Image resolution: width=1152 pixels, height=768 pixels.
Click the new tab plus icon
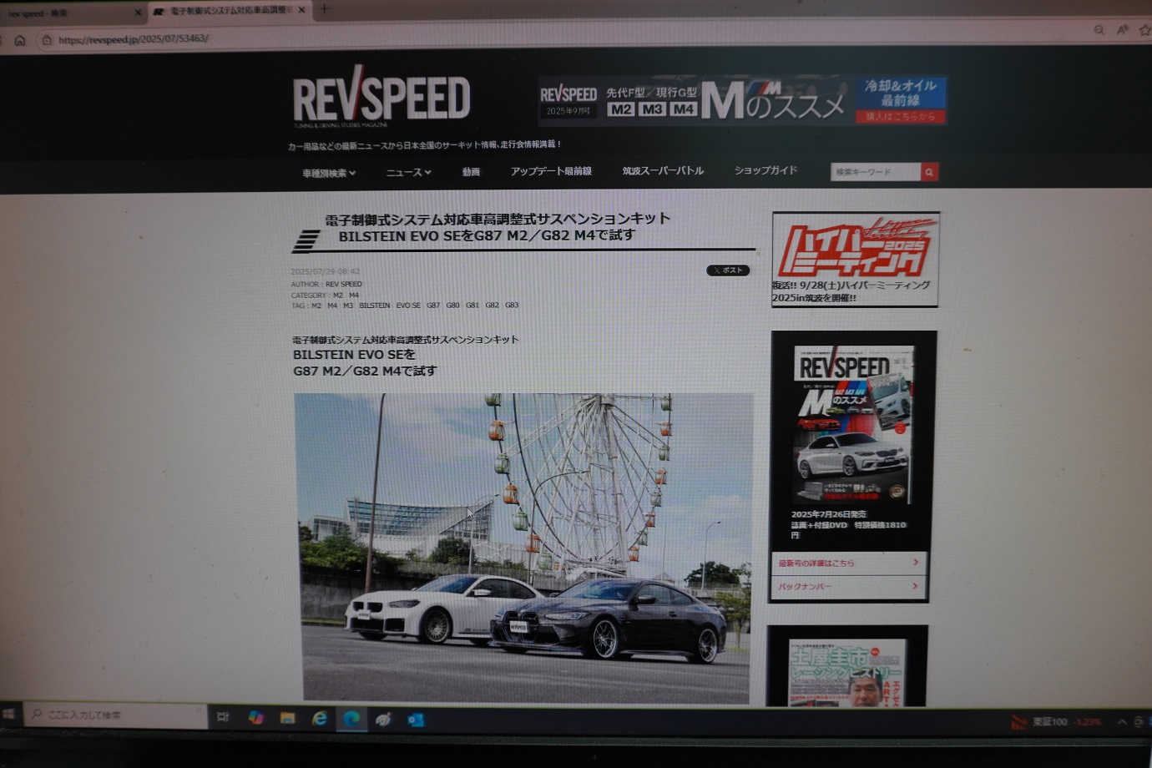click(x=324, y=10)
